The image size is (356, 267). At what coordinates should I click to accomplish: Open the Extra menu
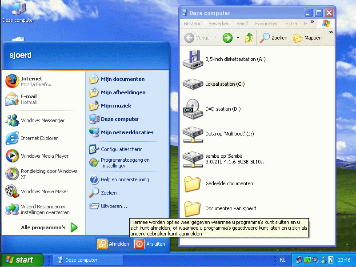[x=291, y=24]
